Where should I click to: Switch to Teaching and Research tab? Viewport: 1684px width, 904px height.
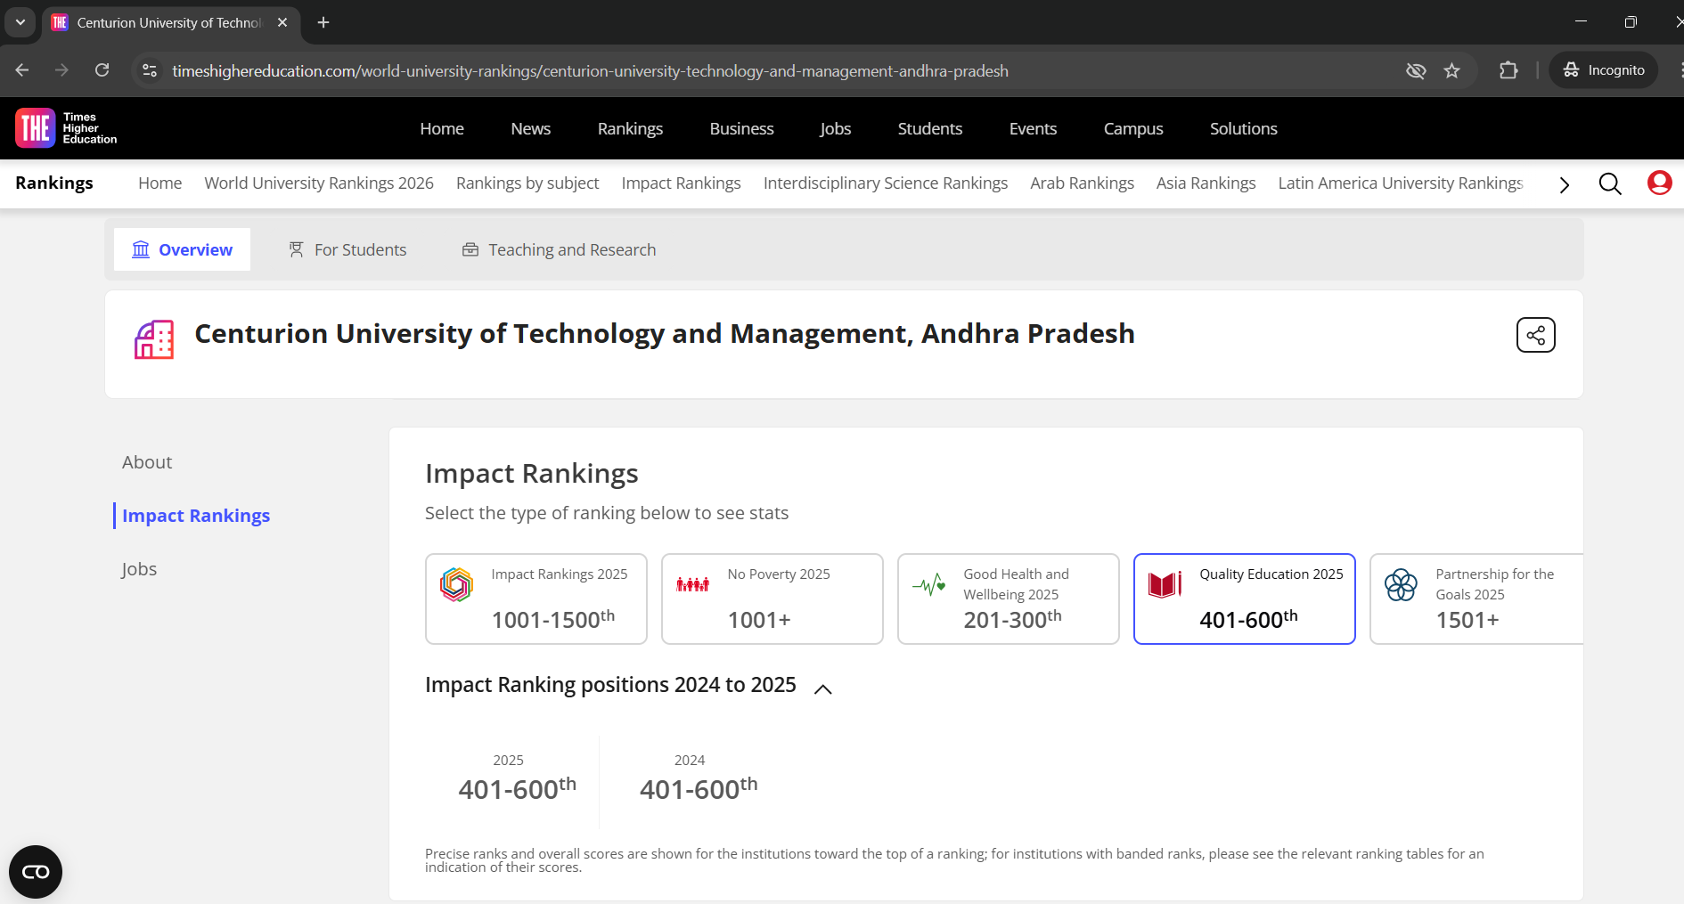click(559, 250)
